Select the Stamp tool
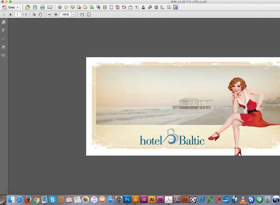Viewport: 280px width, 205px height. pyautogui.click(x=143, y=7)
